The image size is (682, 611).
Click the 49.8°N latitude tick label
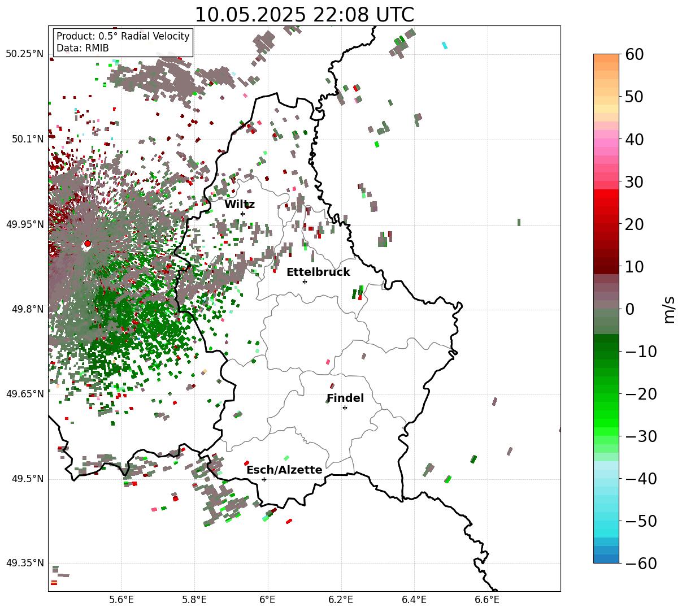click(x=27, y=309)
